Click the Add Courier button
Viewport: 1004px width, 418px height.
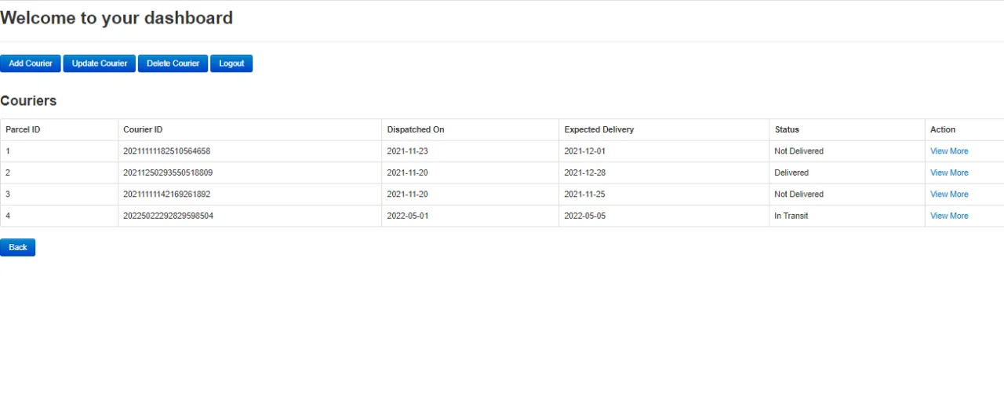point(31,64)
